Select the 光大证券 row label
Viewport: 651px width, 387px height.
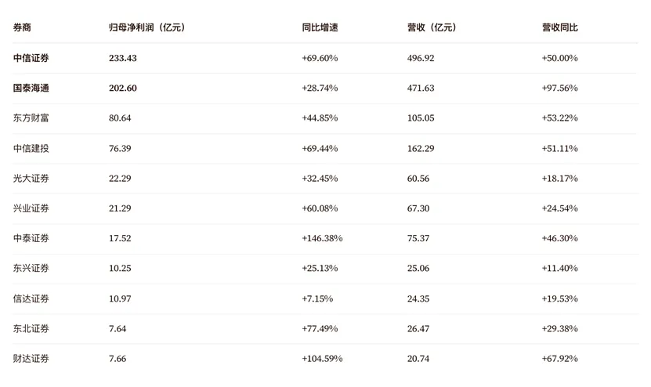[31, 178]
